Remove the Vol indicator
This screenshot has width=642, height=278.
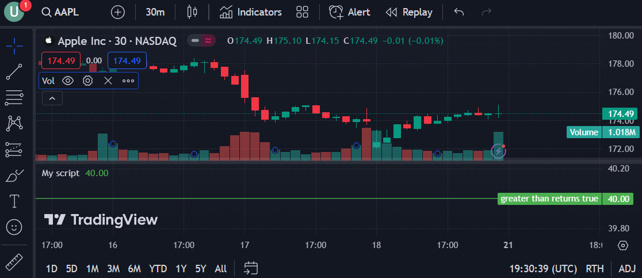(x=108, y=81)
